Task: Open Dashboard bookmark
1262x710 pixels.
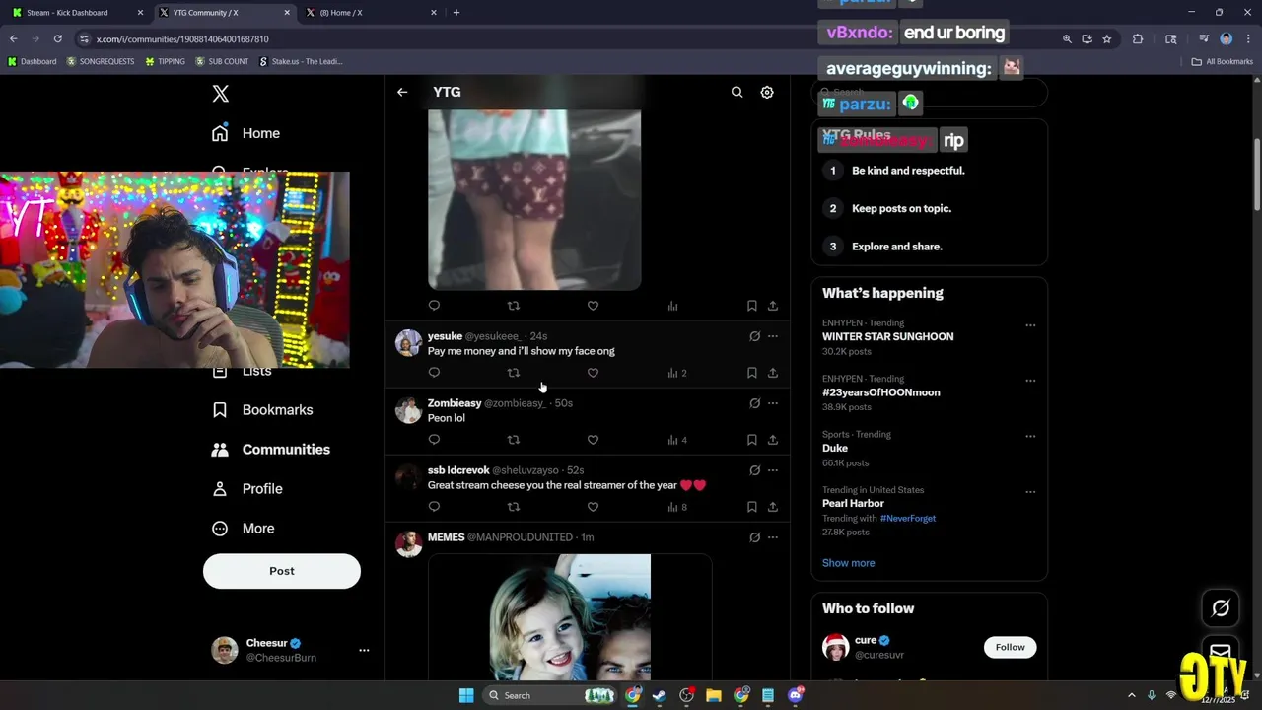Action: [x=32, y=61]
